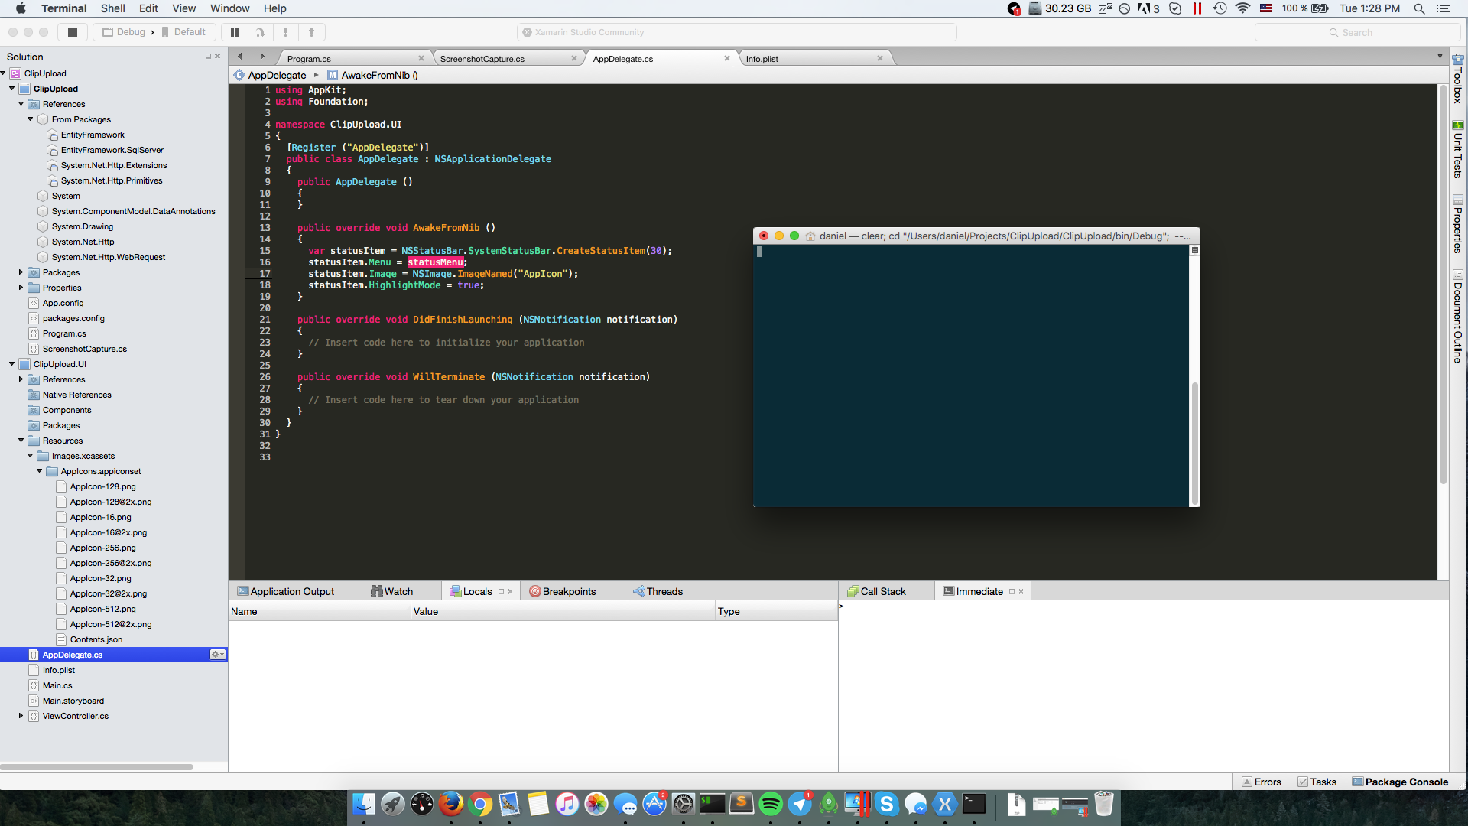This screenshot has width=1468, height=826.
Task: Select Main.storyboard in solution tree
Action: tap(73, 701)
